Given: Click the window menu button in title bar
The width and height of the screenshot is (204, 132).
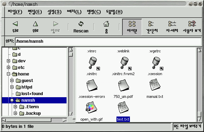Looking at the screenshot, I should pos(4,4).
